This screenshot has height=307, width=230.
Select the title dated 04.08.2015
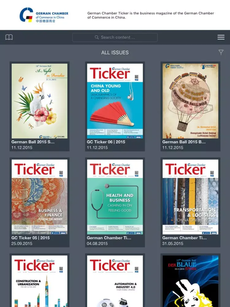[x=109, y=238]
